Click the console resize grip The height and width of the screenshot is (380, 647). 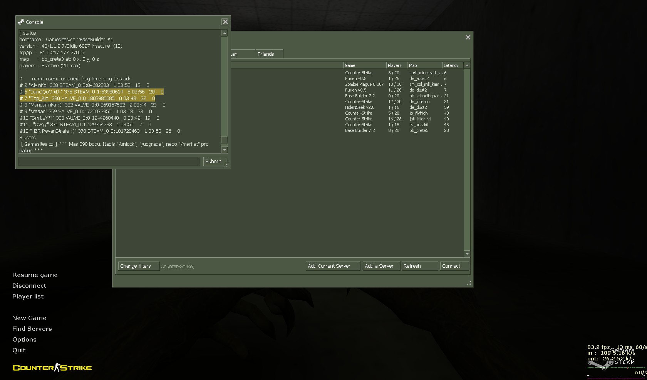(x=227, y=165)
